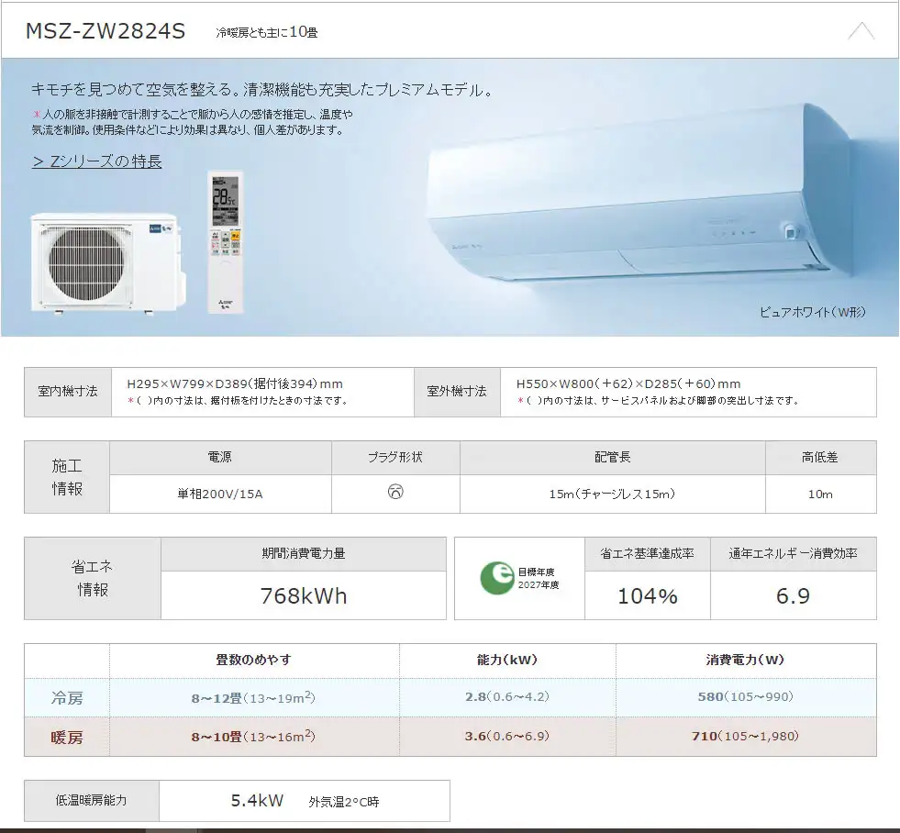Image resolution: width=900 pixels, height=833 pixels.
Task: Click the MSZ-ZW2824S model heading
Action: [106, 31]
